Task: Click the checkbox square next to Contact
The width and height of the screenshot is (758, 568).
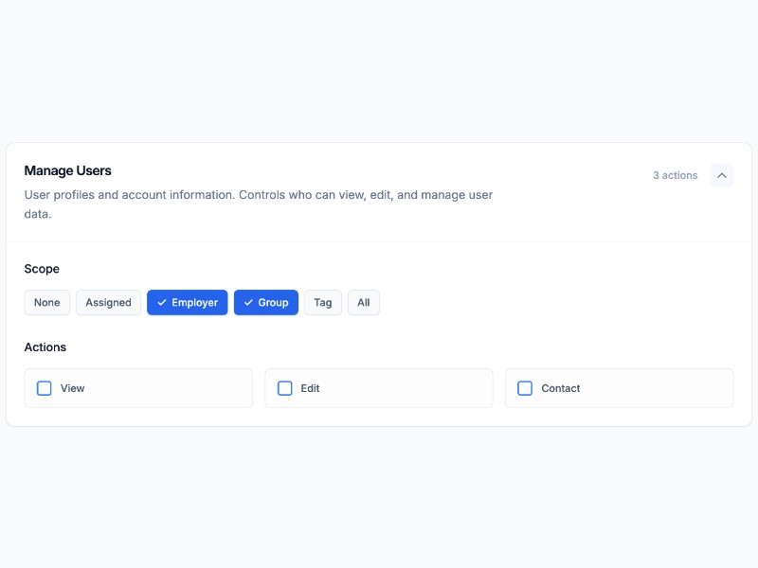Action: [525, 388]
